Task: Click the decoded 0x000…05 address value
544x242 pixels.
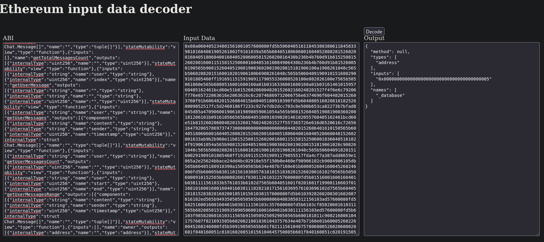Action: click(x=433, y=79)
